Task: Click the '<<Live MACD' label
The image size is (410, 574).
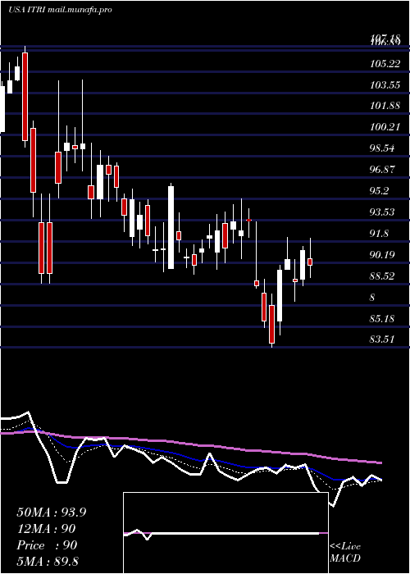Action: coord(345,553)
